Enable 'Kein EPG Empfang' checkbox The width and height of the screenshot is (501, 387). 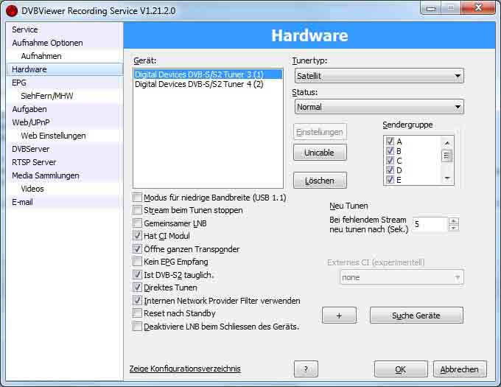[x=138, y=262]
